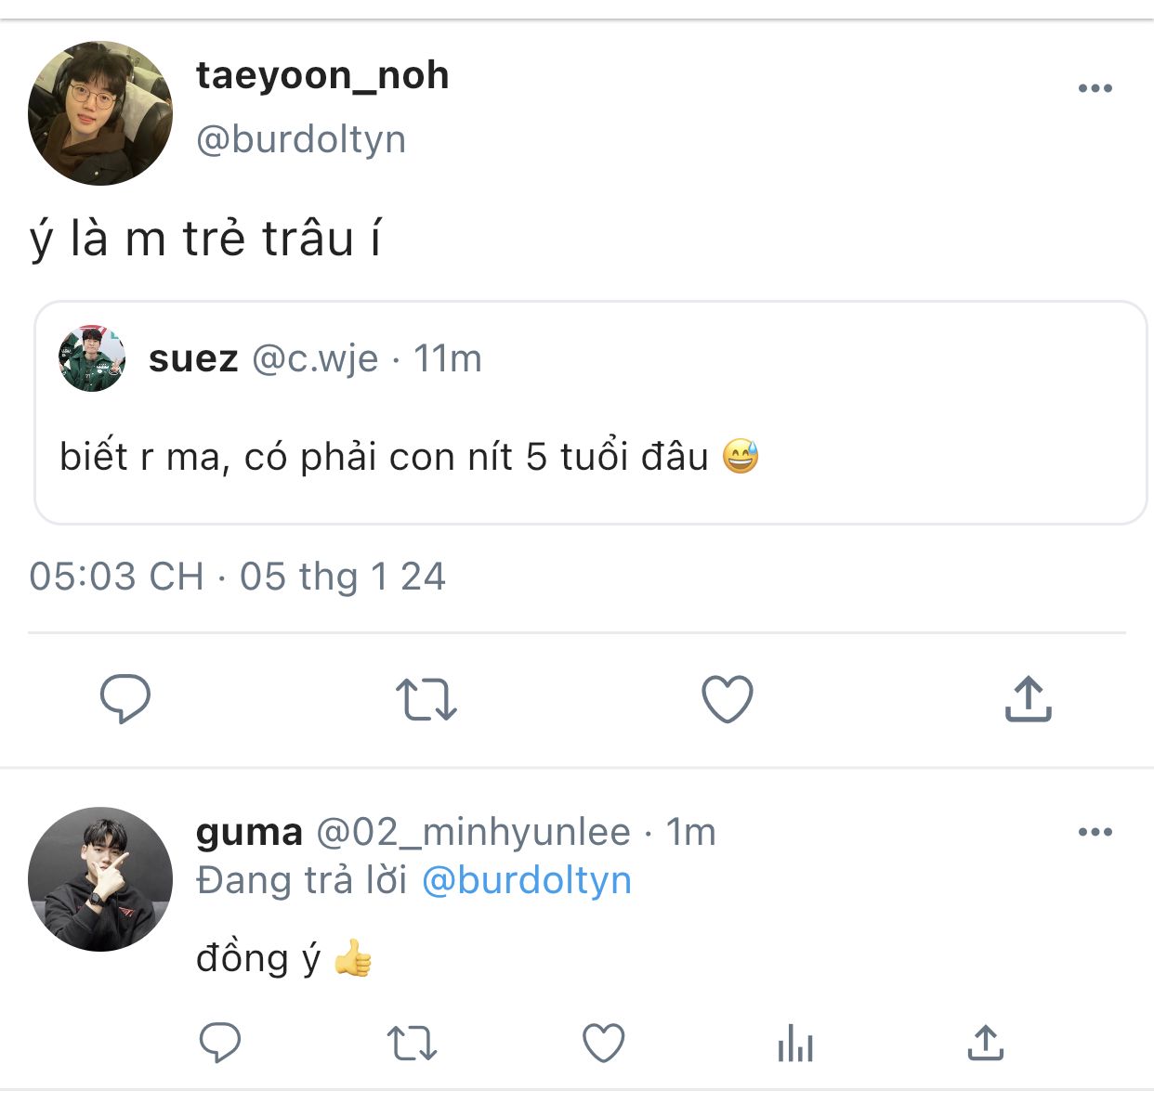The image size is (1154, 1103).
Task: Retweet guma's reply
Action: pyautogui.click(x=412, y=1044)
